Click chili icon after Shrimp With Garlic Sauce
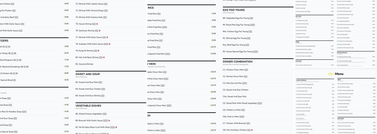The width and height of the screenshot is (377, 134). point(107,38)
